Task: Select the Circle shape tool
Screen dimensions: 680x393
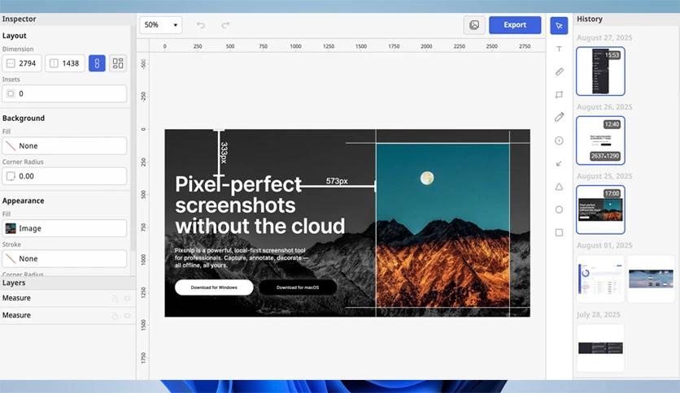Action: pos(559,209)
